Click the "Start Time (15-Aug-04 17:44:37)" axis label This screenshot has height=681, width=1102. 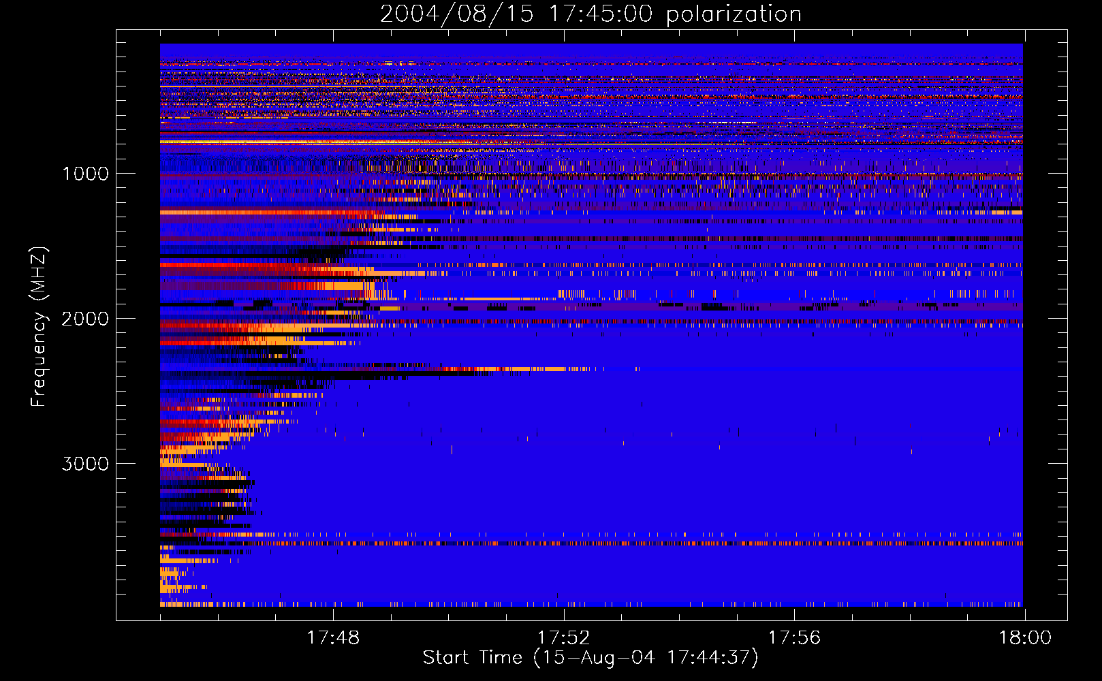[591, 658]
